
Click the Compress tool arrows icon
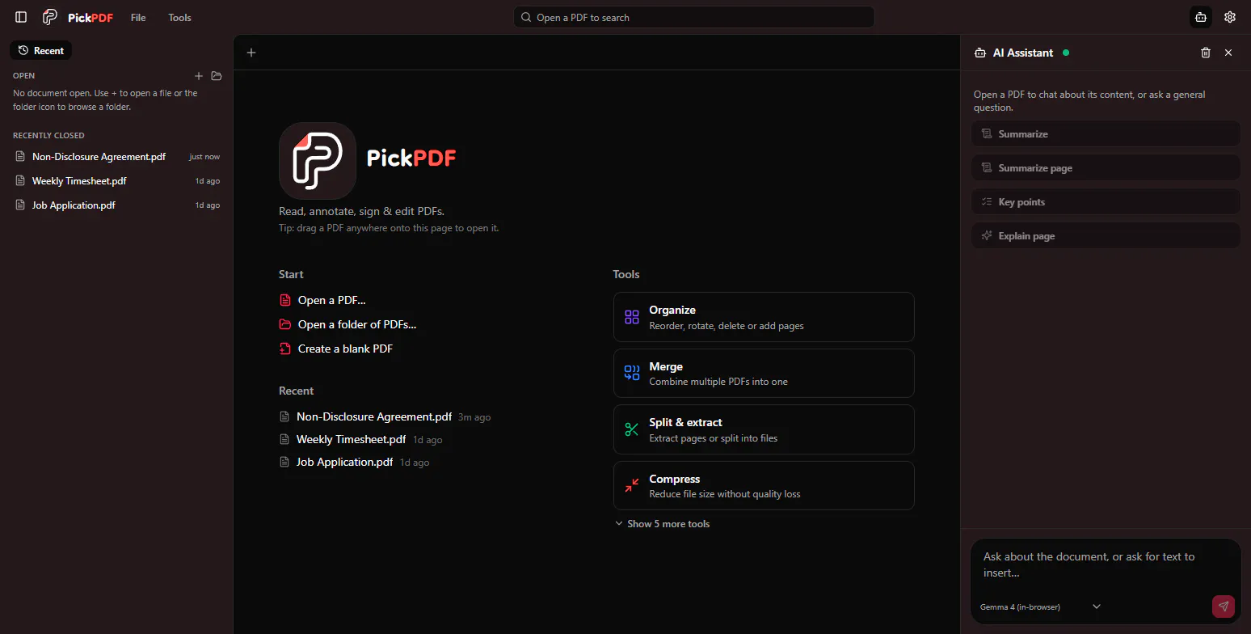coord(632,486)
